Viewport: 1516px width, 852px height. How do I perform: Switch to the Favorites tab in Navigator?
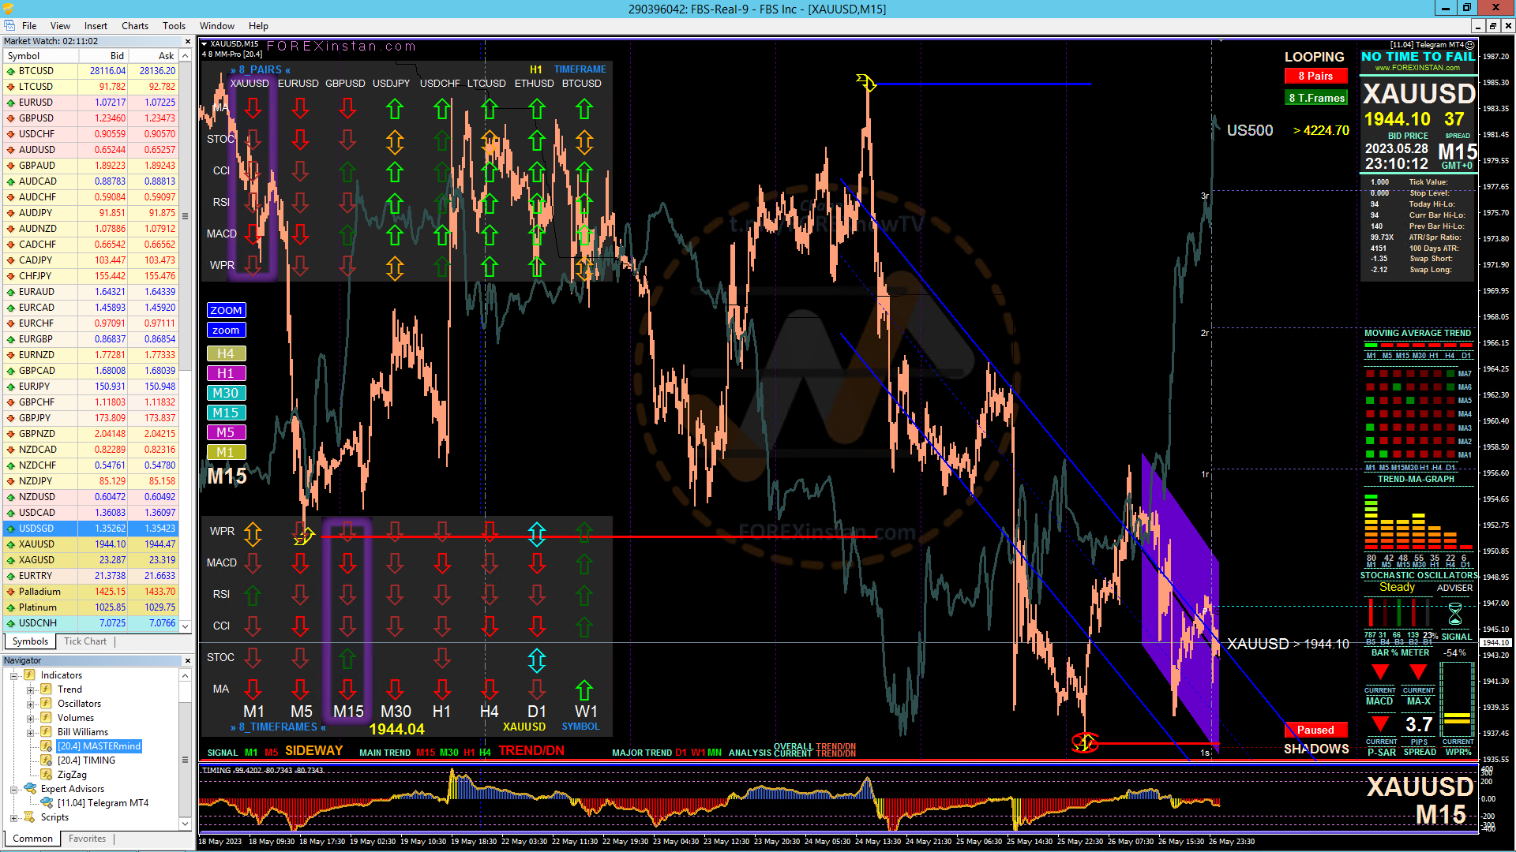coord(87,839)
